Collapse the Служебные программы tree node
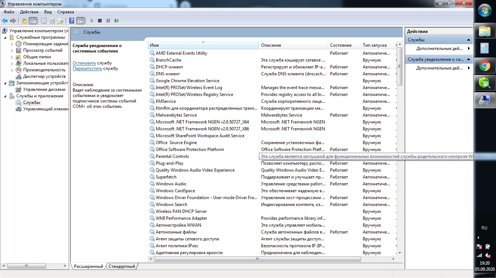Image resolution: width=496 pixels, height=278 pixels. 5,37
